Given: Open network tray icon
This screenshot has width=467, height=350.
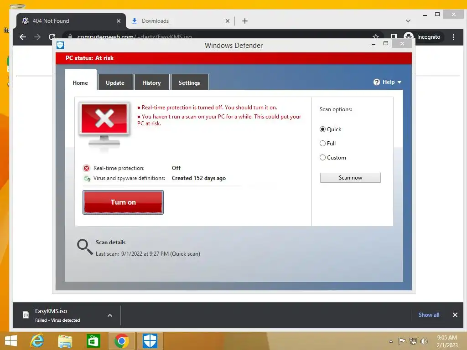Looking at the screenshot, I should 413,341.
